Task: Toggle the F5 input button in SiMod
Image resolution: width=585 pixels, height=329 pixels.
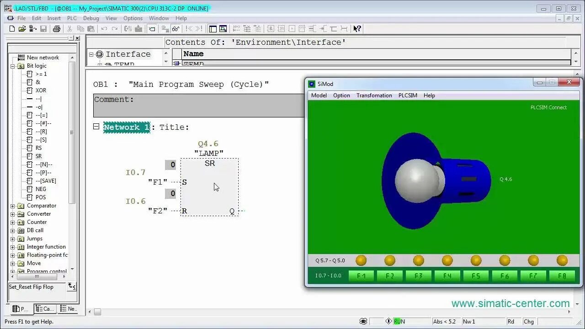Action: click(x=476, y=276)
